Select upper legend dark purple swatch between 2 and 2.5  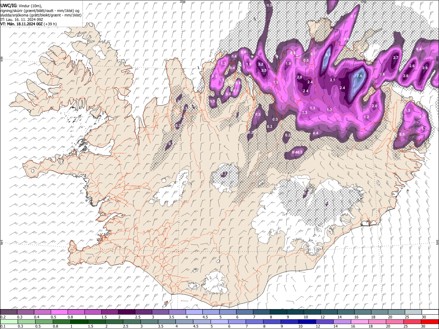126,312
